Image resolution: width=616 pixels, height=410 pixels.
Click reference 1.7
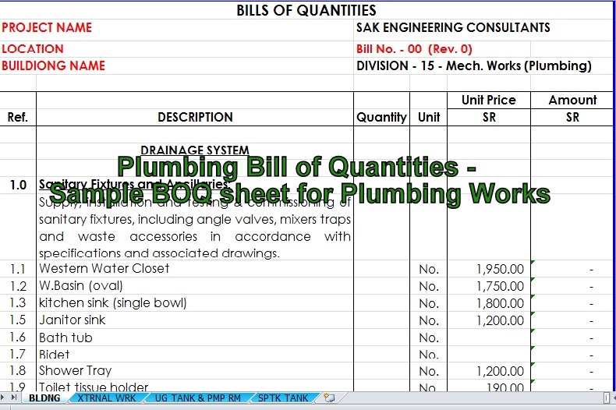point(18,354)
